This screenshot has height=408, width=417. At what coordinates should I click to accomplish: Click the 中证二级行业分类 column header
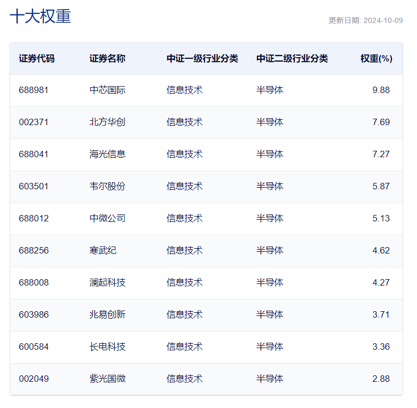click(x=292, y=59)
